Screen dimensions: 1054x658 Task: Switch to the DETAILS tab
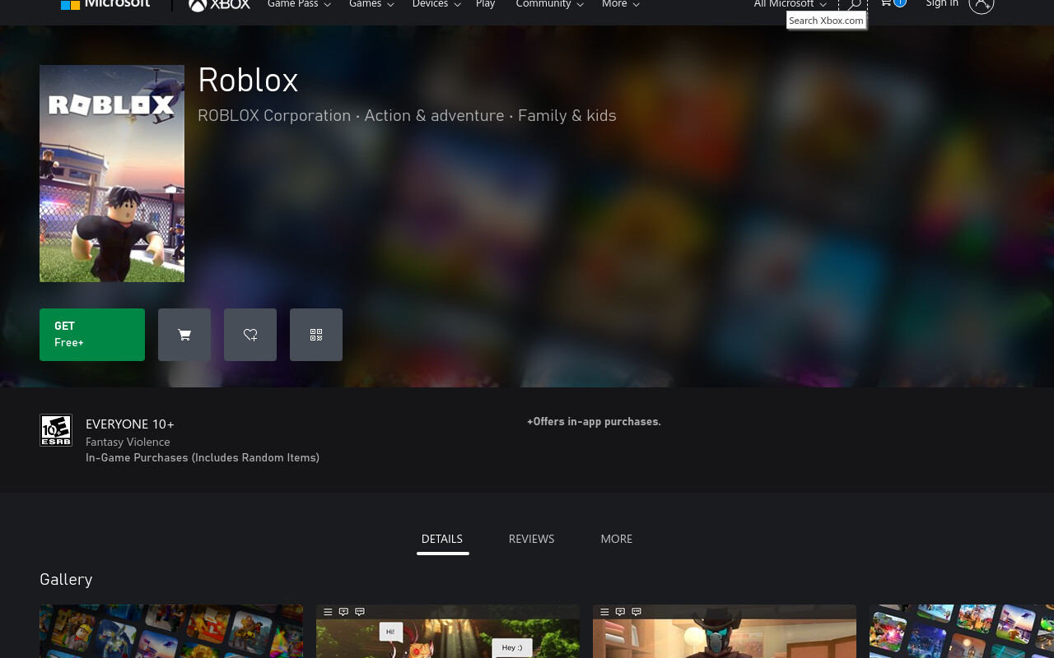pyautogui.click(x=442, y=539)
